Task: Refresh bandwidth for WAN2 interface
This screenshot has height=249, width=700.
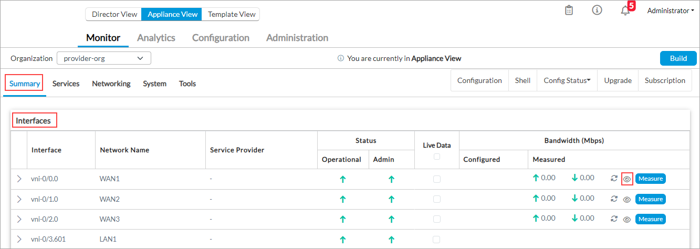Action: click(614, 199)
